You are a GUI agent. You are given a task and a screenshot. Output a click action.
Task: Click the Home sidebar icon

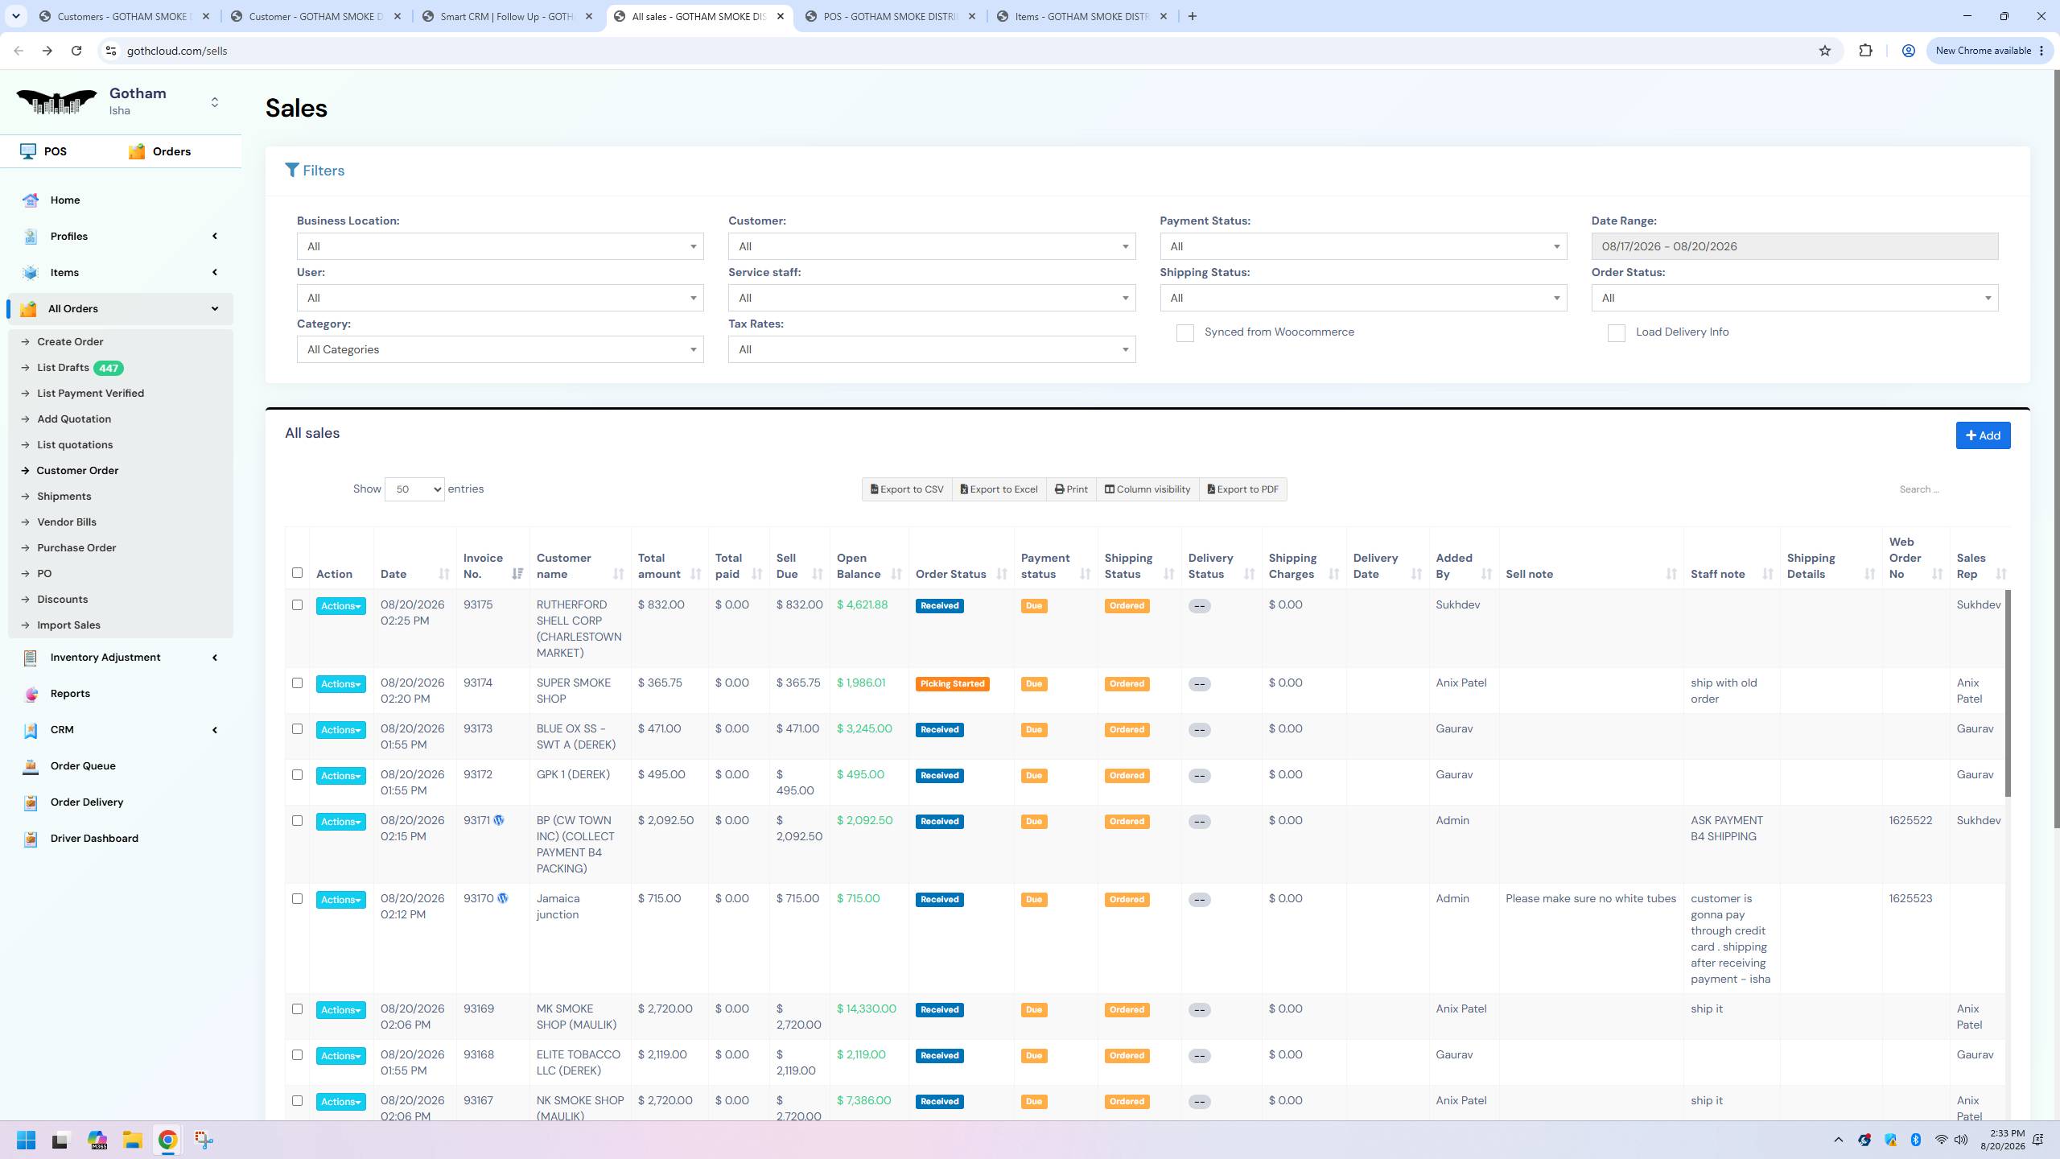[31, 200]
